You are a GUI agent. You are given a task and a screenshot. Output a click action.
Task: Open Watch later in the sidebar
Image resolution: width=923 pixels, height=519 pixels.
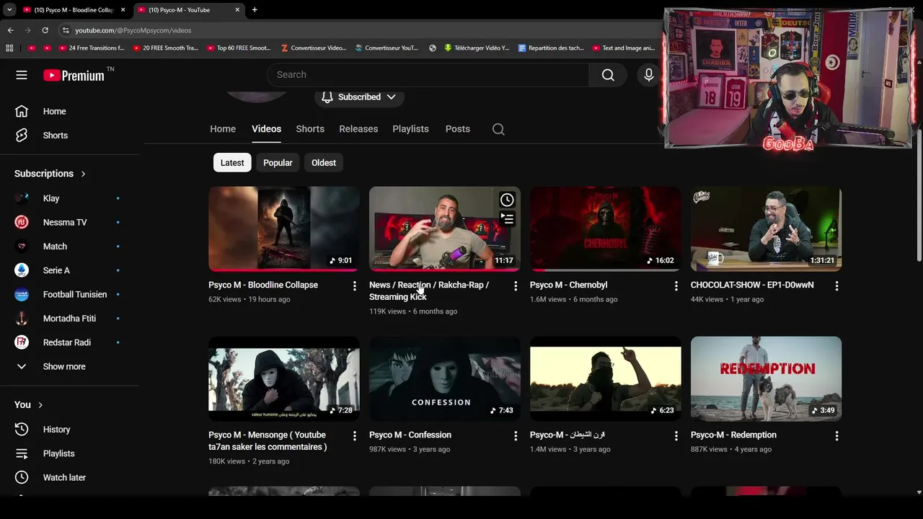coord(69,477)
